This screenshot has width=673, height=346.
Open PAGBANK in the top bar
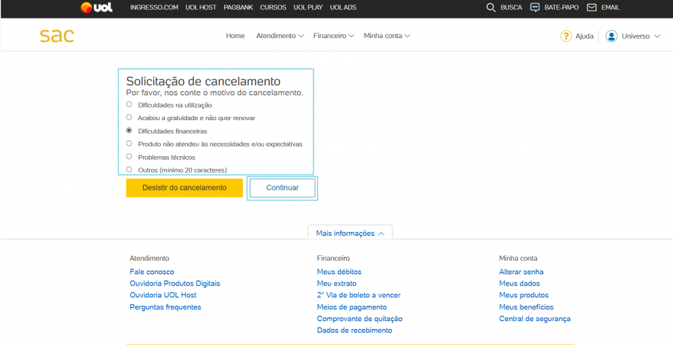[237, 8]
